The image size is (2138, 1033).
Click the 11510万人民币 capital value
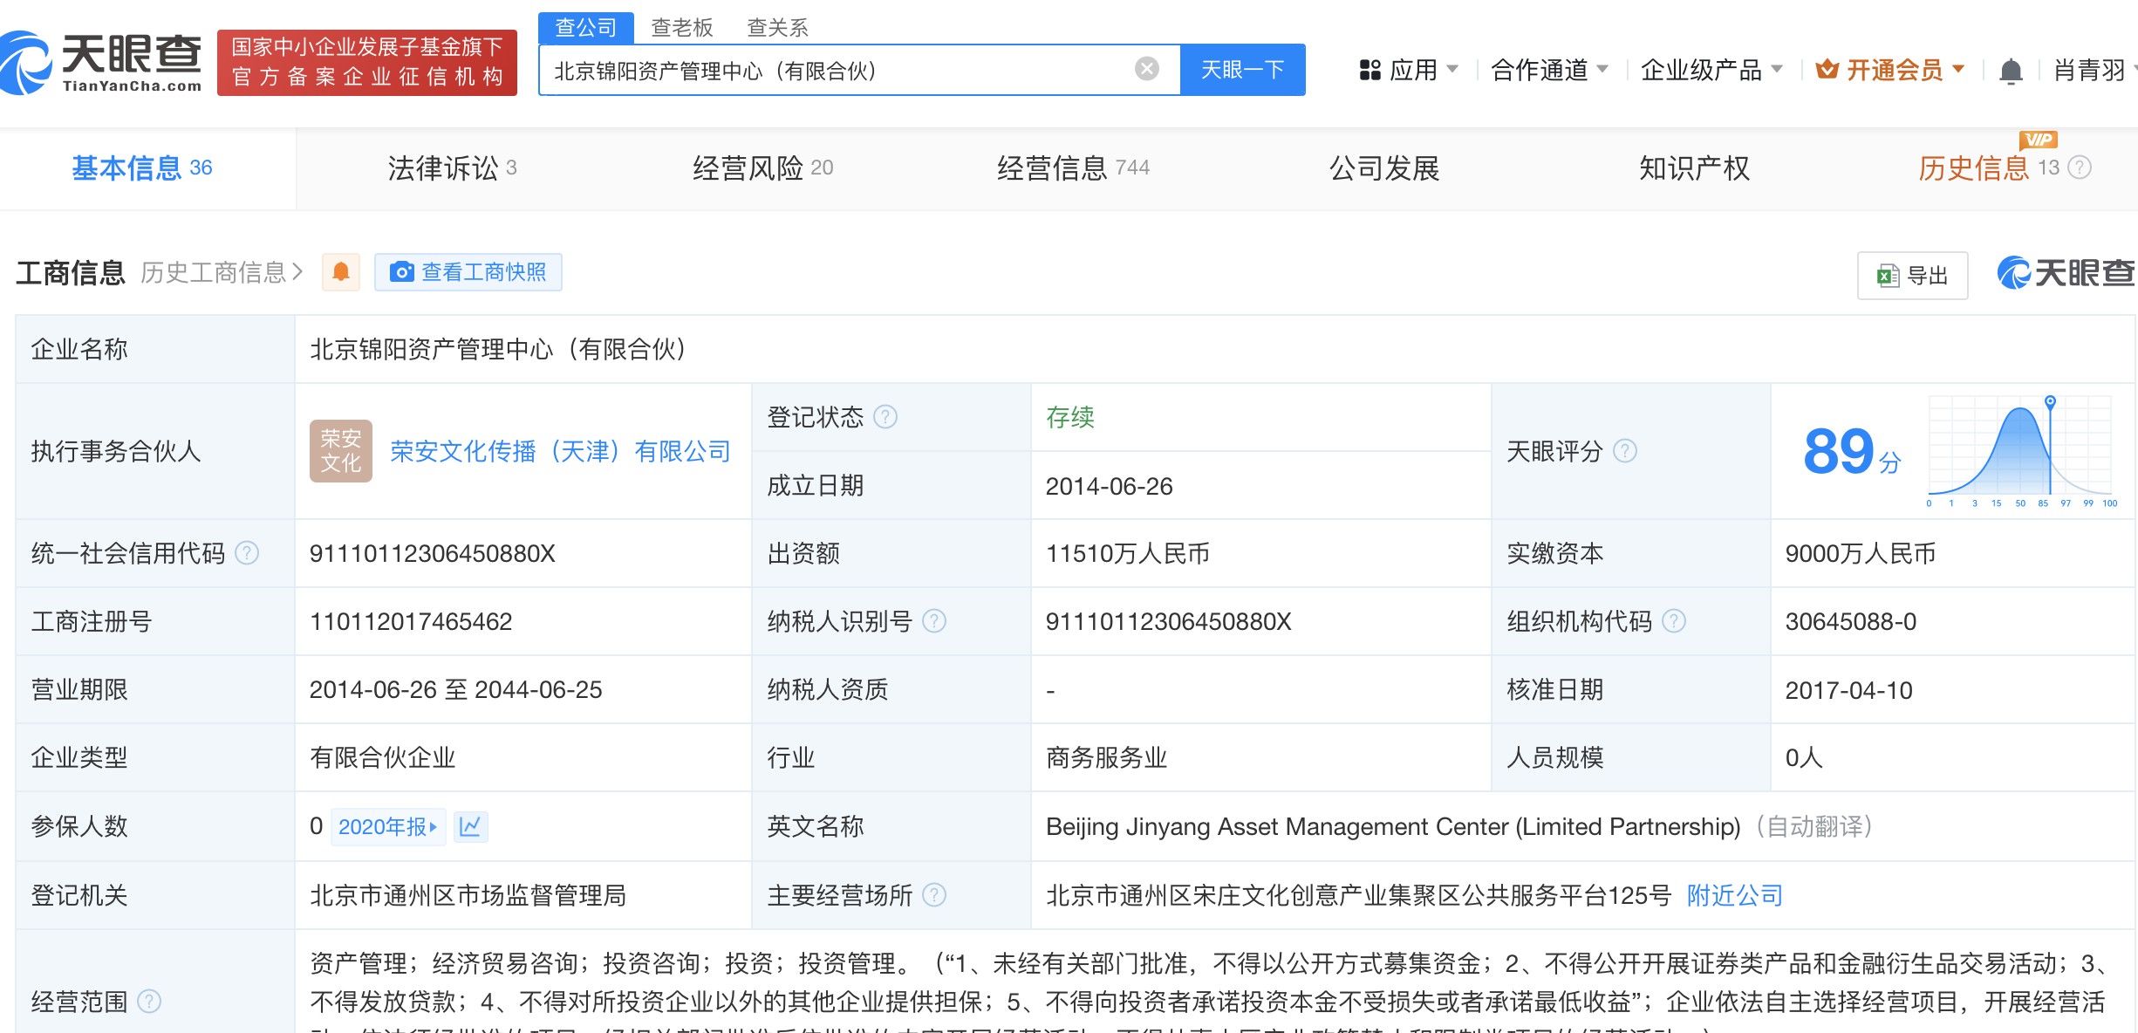point(1128,553)
